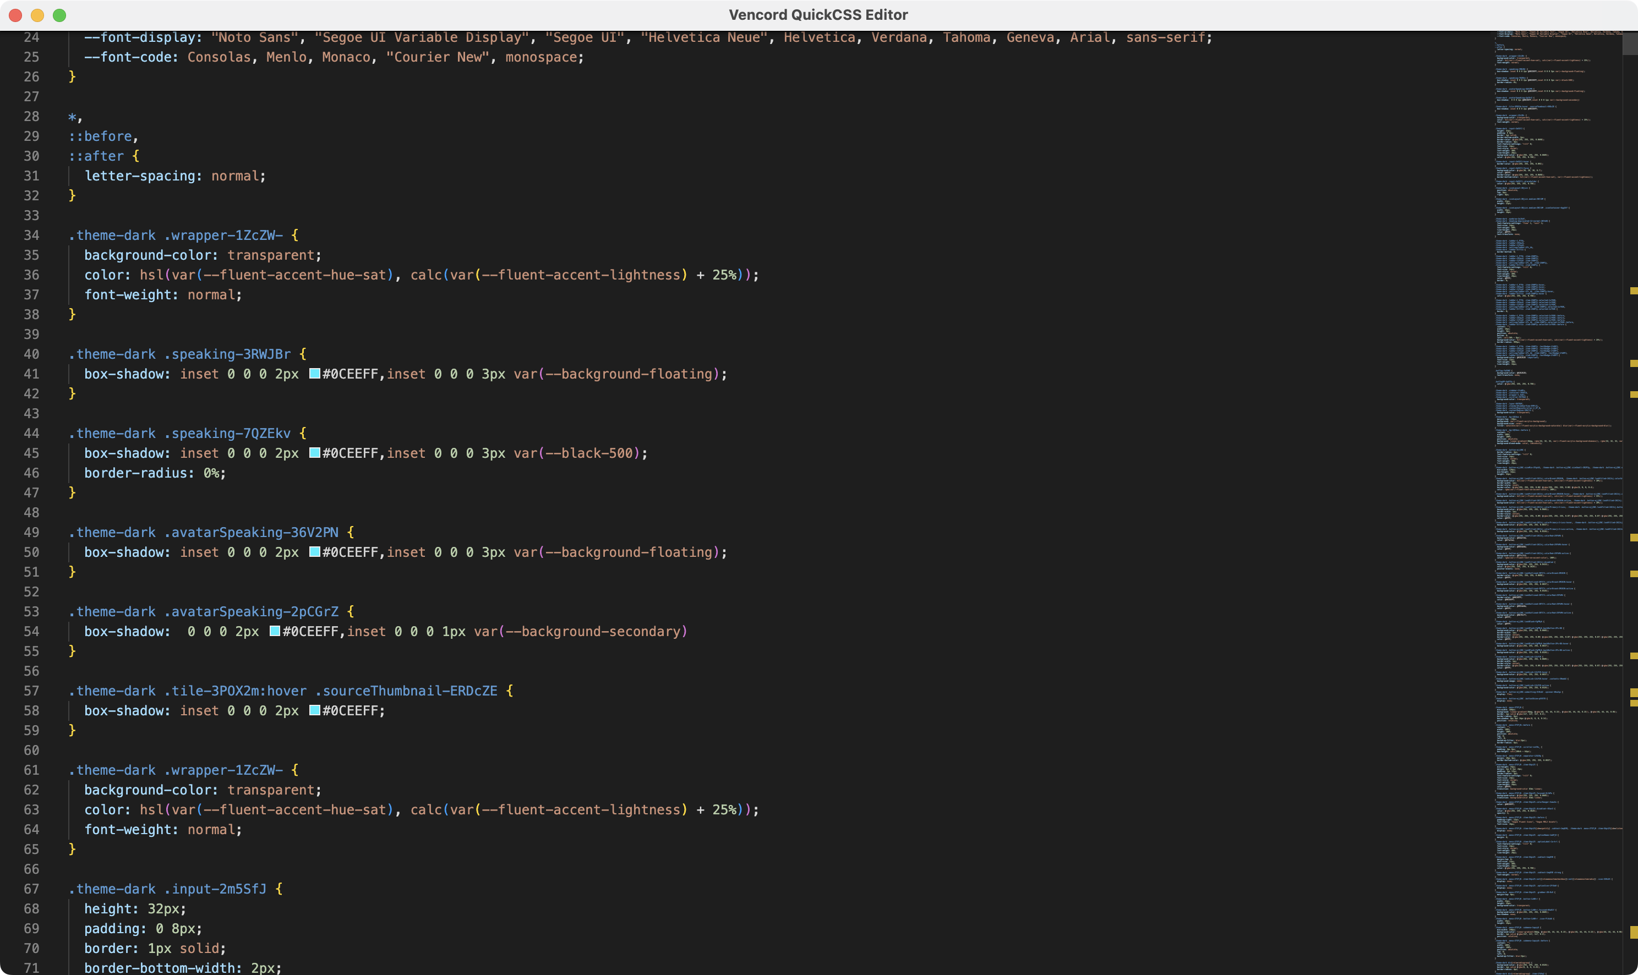This screenshot has height=975, width=1638.
Task: Click the .input-2m5SfJ selector text
Action: coord(217,888)
